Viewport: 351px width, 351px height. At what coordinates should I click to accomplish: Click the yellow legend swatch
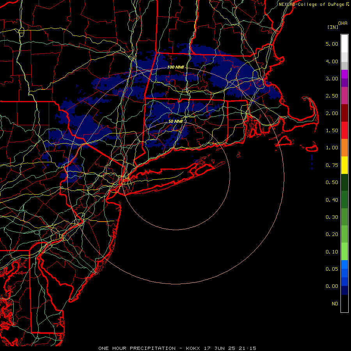click(x=344, y=165)
